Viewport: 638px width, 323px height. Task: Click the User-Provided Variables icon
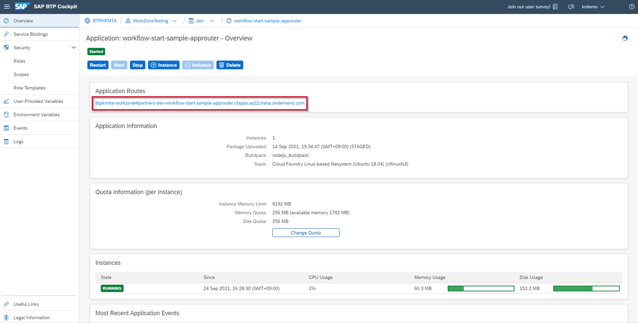pos(6,101)
